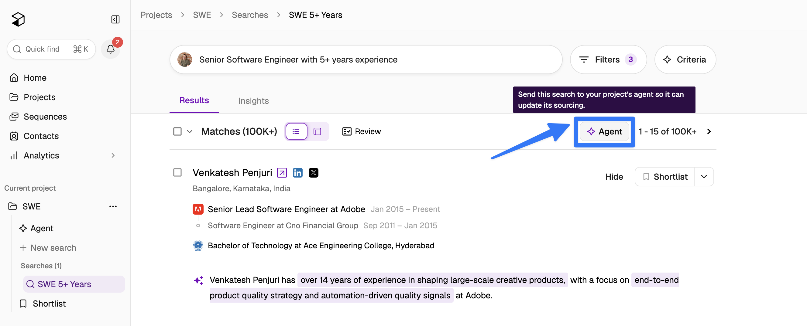This screenshot has width=807, height=326.
Task: Click Projects breadcrumb
Action: click(156, 15)
